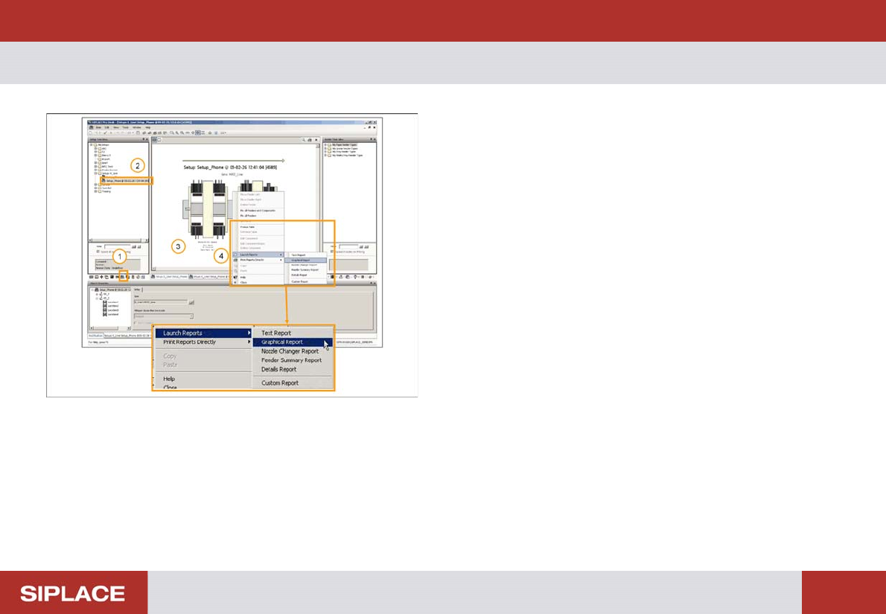Toggle the disabled checkbox in the lower properties pane
The height and width of the screenshot is (614, 886).
(135, 322)
